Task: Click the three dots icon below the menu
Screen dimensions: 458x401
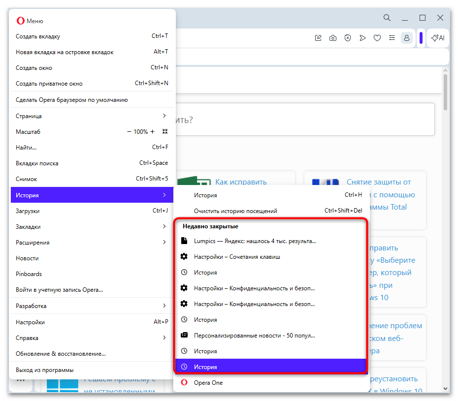Action: [x=21, y=380]
